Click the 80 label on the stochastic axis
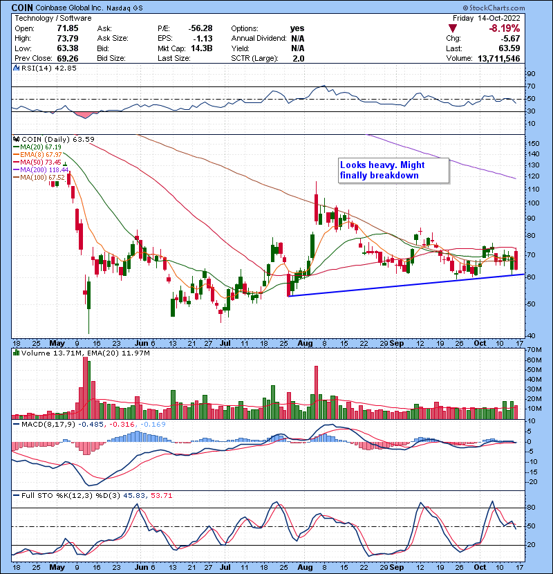This screenshot has height=574, width=553. point(532,508)
